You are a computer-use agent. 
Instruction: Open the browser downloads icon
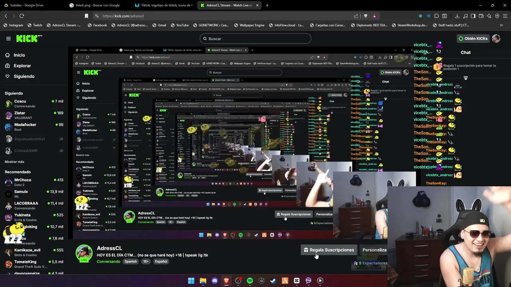(457, 16)
